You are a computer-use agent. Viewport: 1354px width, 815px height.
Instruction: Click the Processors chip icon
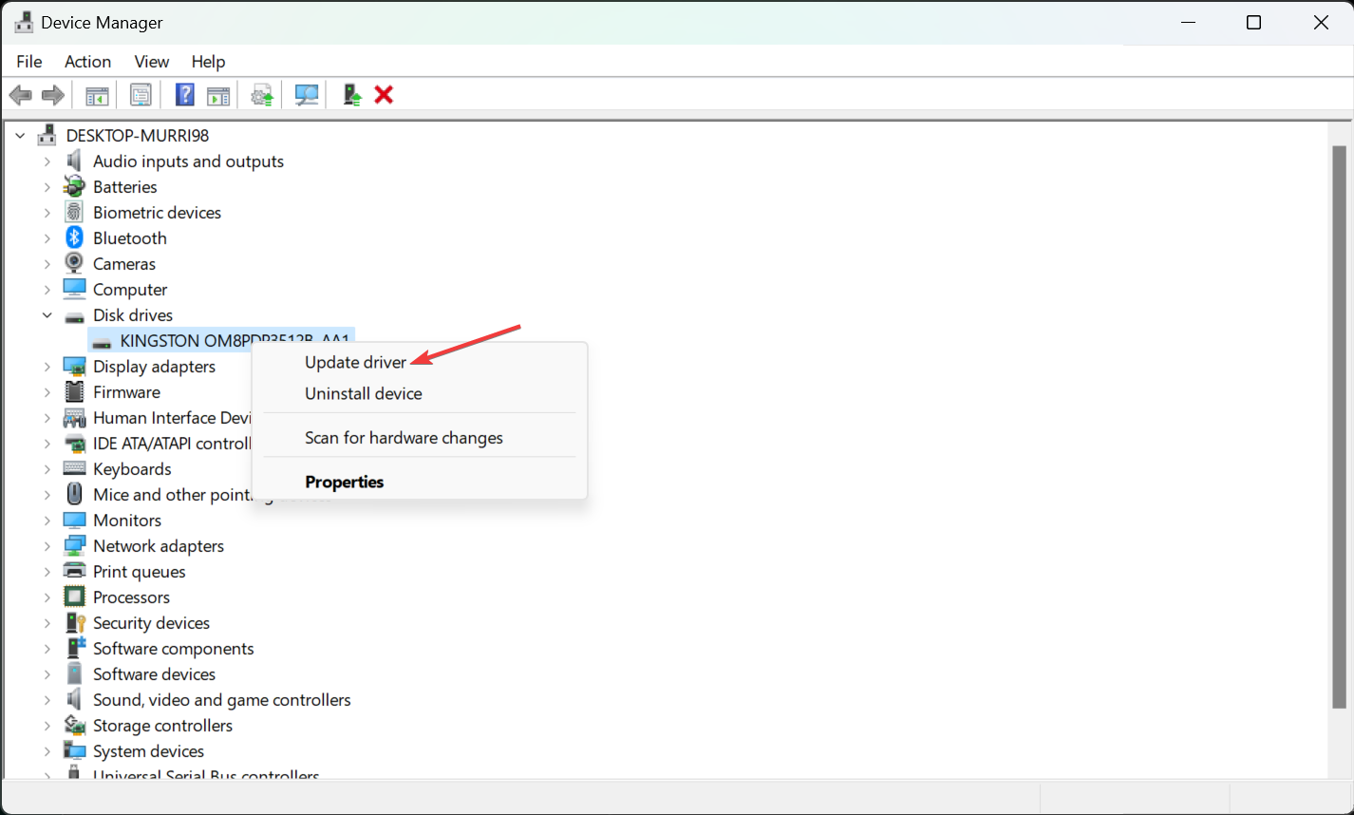click(74, 597)
